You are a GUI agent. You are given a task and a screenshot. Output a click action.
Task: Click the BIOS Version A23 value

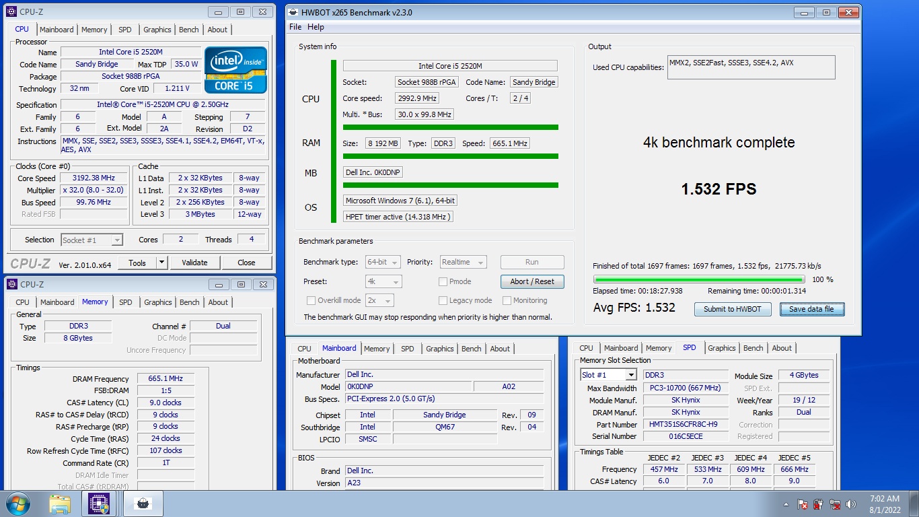444,483
